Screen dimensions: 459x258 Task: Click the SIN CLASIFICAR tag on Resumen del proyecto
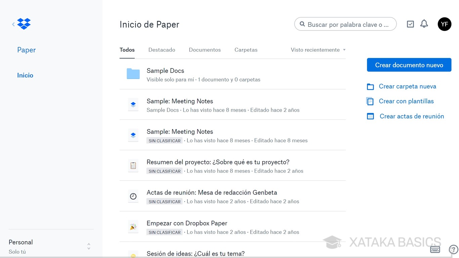click(x=164, y=171)
